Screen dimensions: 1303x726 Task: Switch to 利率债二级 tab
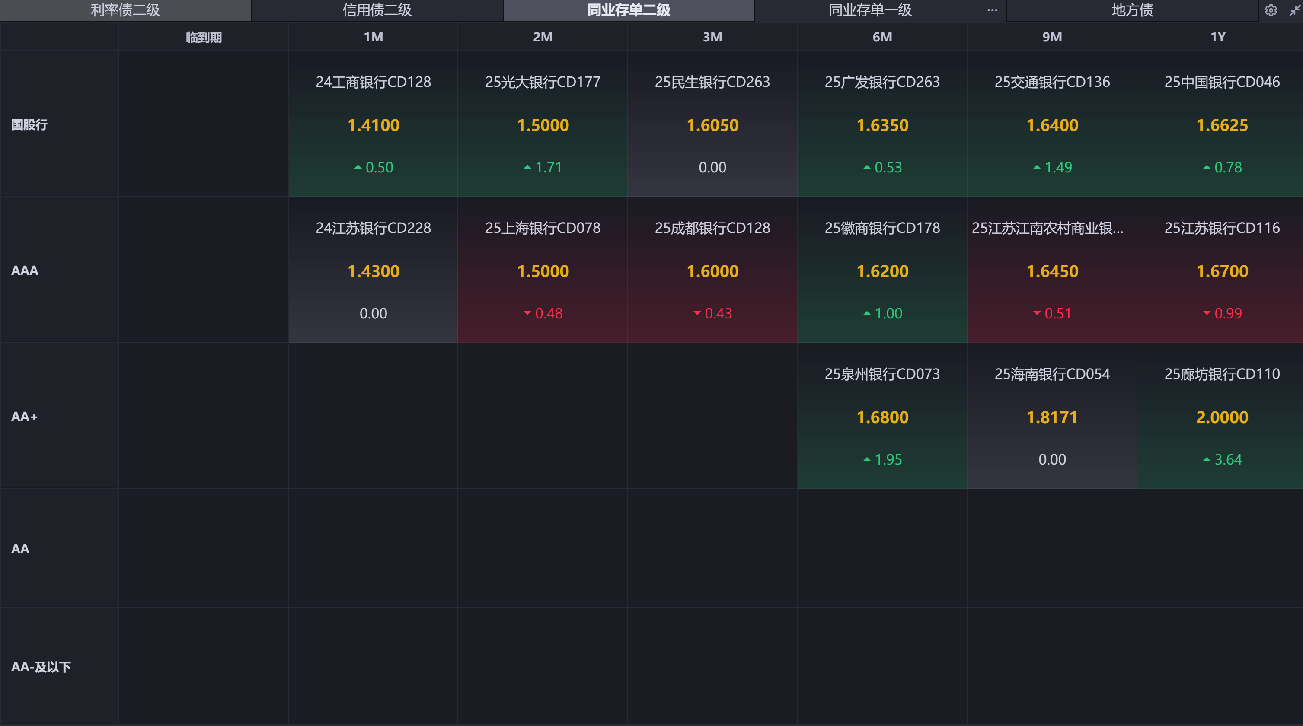125,10
